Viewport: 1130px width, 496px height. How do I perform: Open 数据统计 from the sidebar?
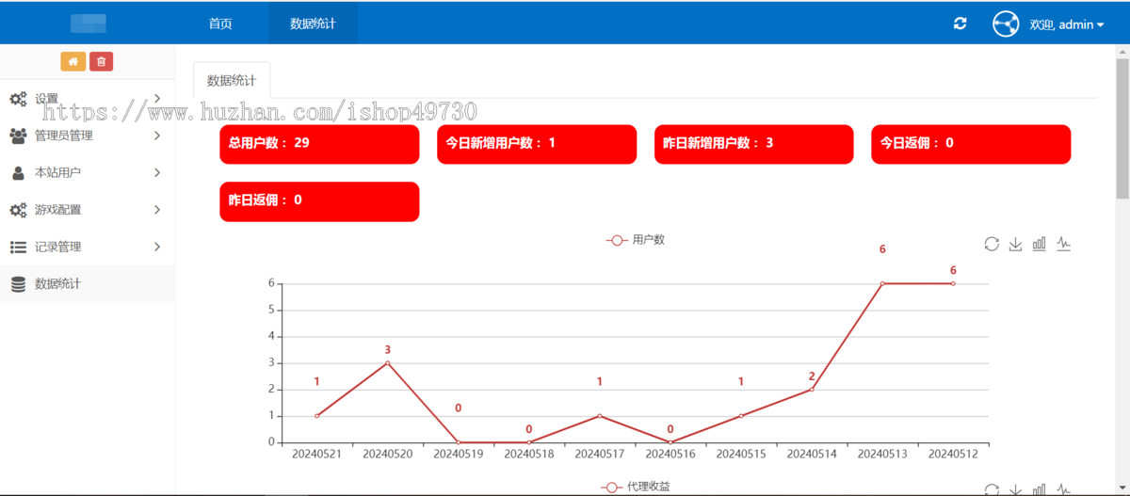[x=88, y=283]
